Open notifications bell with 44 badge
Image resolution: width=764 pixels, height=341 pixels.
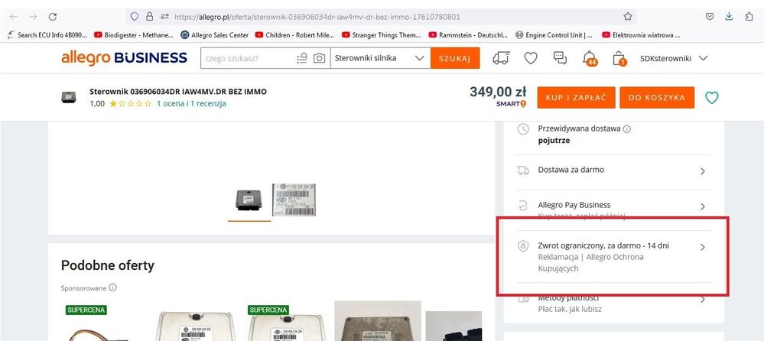coord(590,58)
